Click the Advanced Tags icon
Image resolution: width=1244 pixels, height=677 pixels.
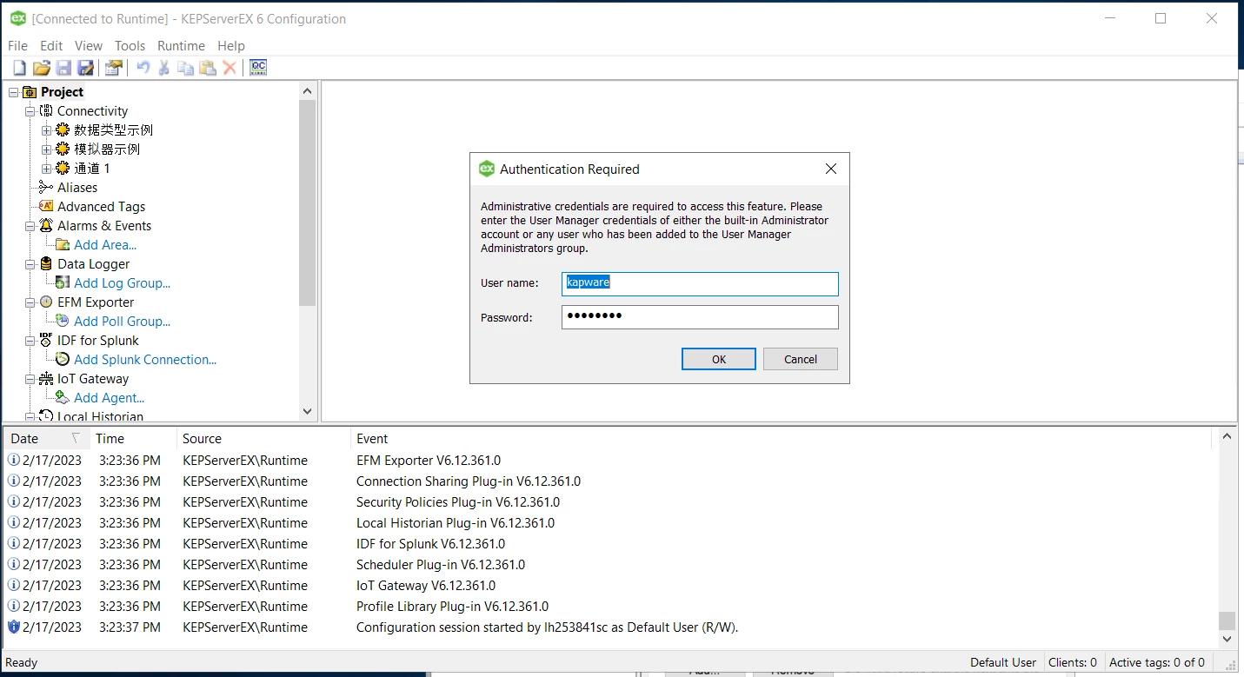46,207
